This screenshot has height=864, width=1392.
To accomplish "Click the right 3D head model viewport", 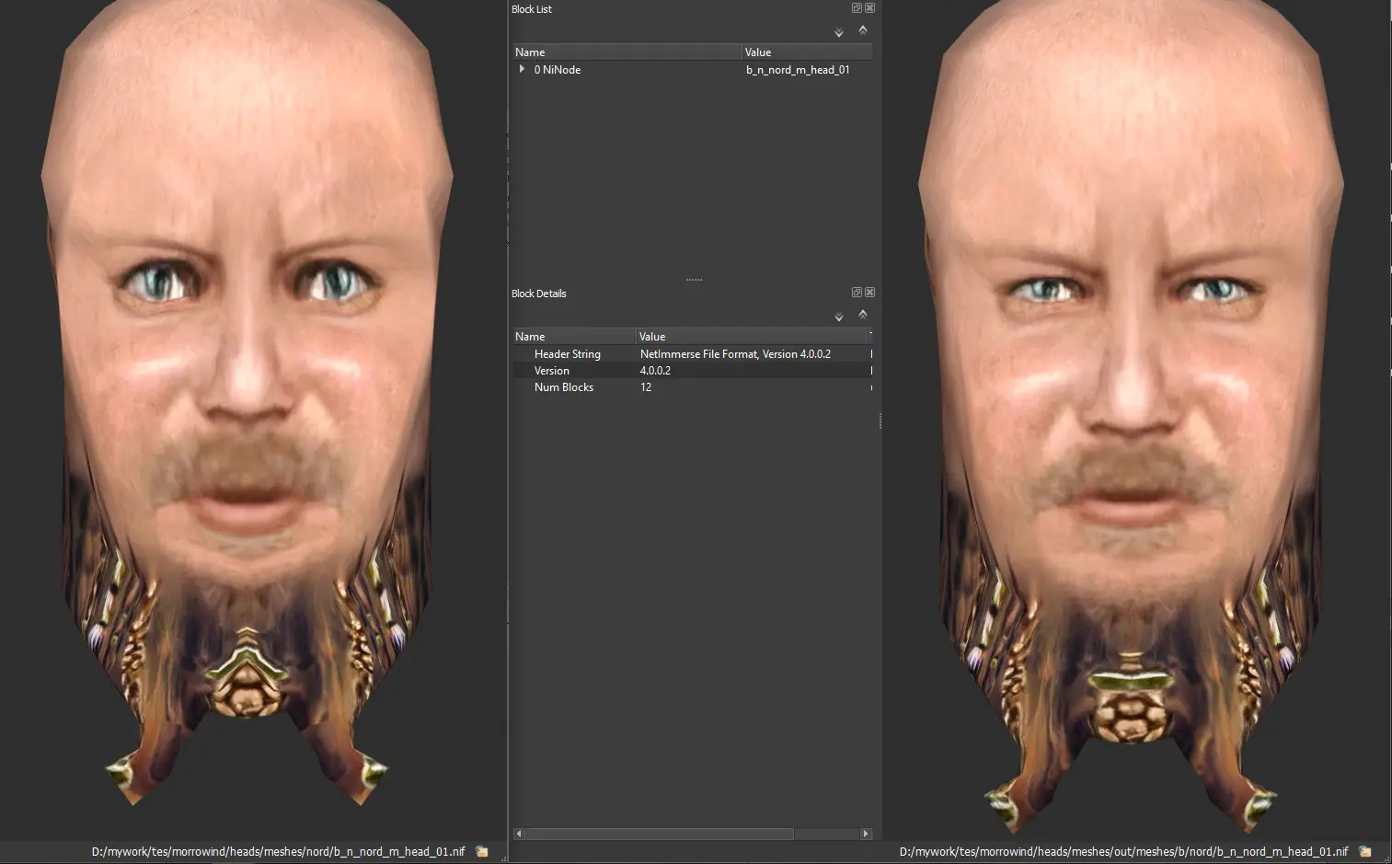I will pos(1137,420).
